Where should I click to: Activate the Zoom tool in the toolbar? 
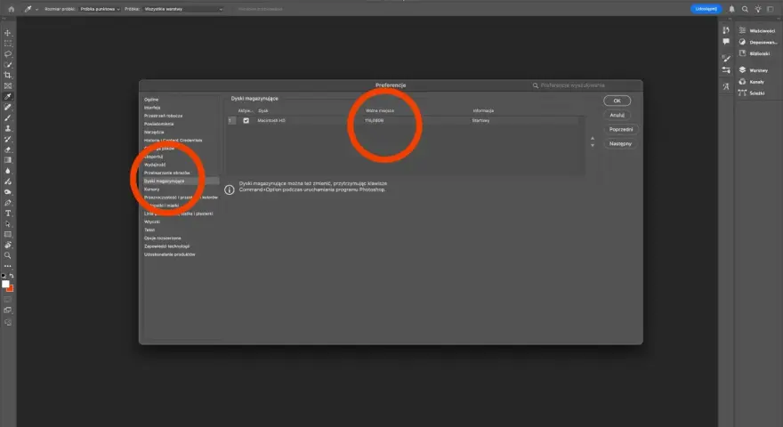[x=7, y=255]
